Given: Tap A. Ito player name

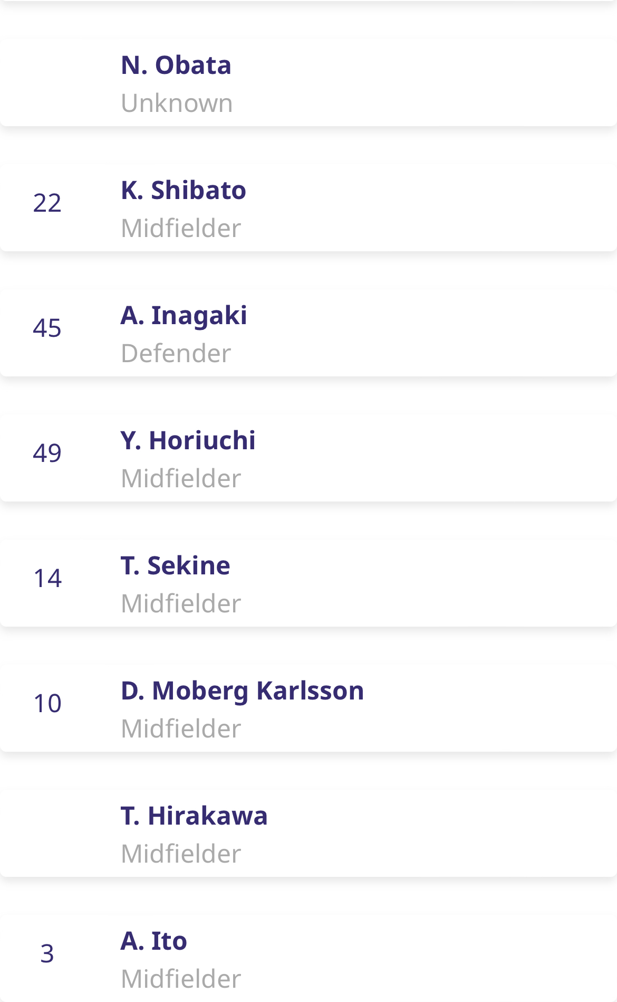Looking at the screenshot, I should click(153, 941).
